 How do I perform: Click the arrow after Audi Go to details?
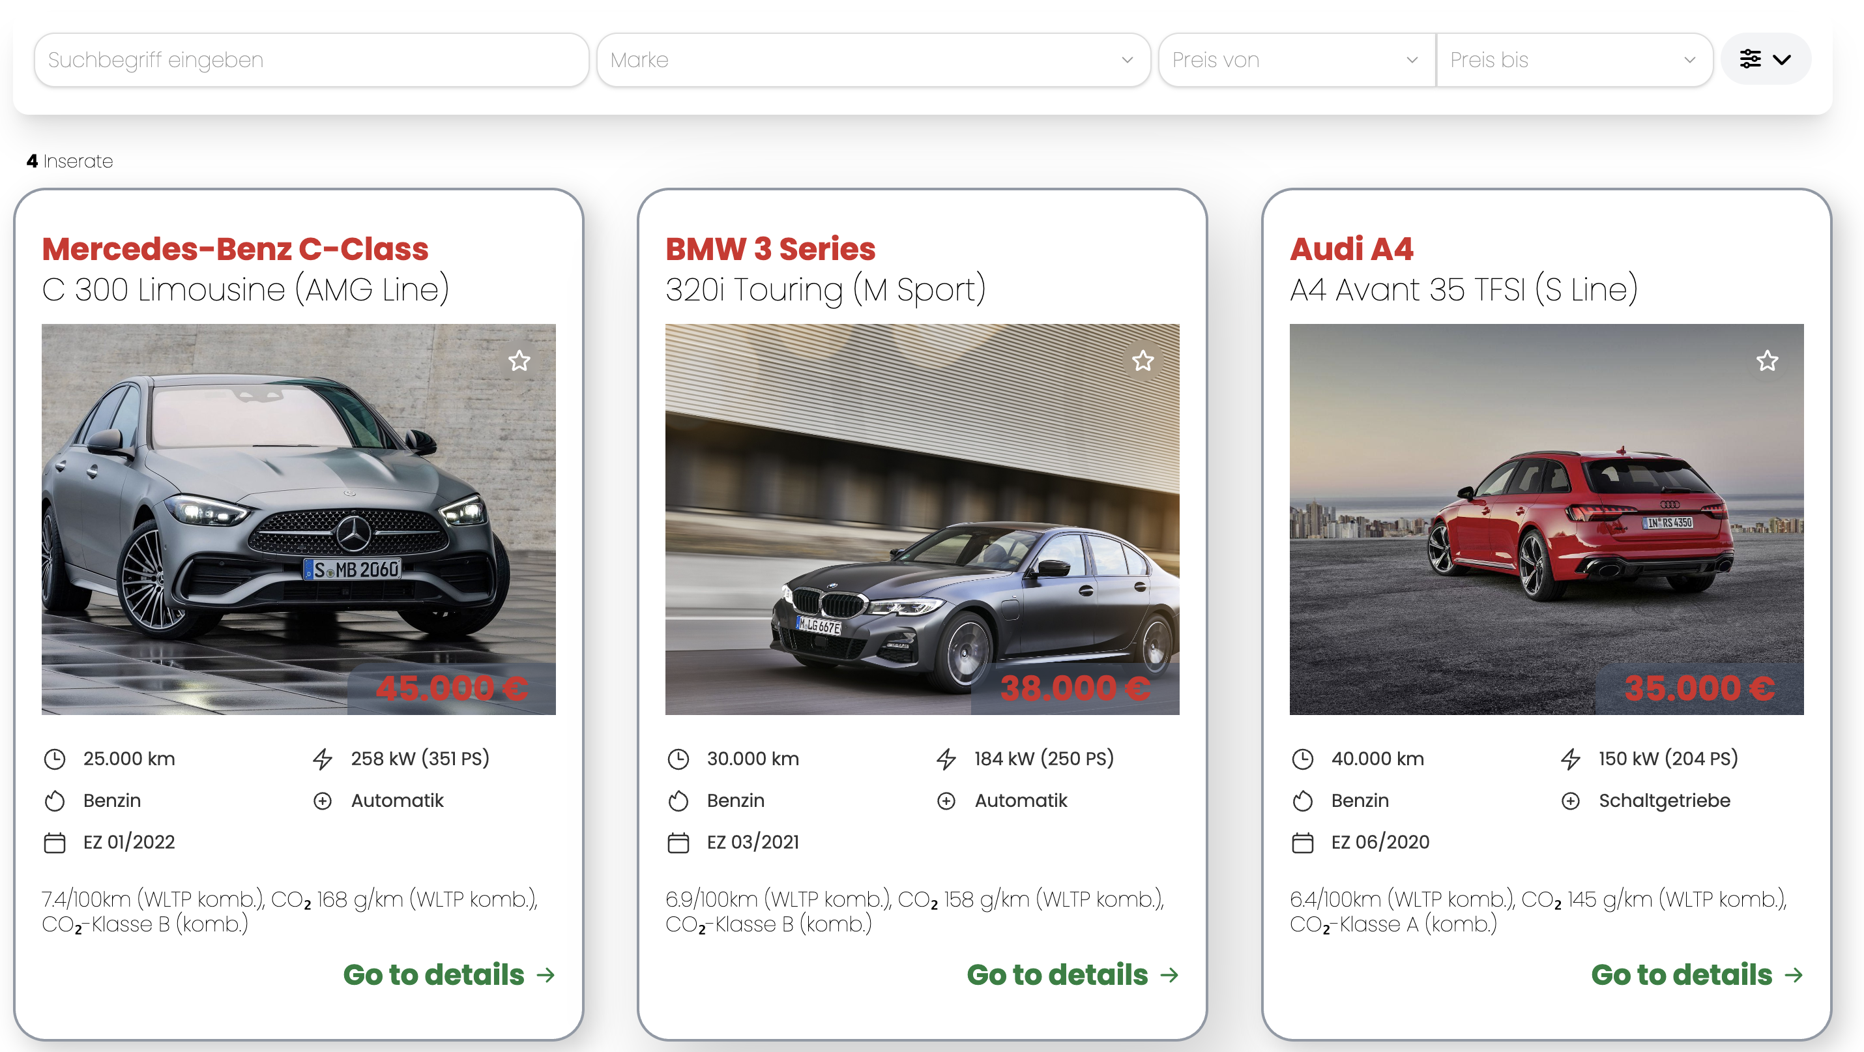pyautogui.click(x=1793, y=975)
